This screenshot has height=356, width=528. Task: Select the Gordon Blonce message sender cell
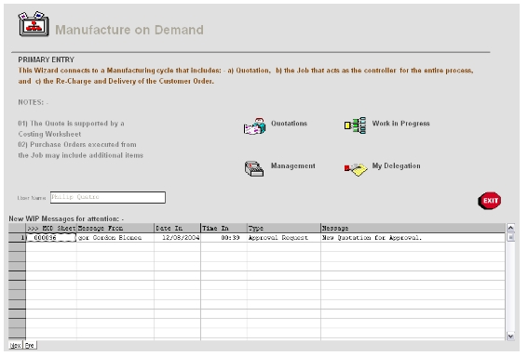[x=115, y=238]
